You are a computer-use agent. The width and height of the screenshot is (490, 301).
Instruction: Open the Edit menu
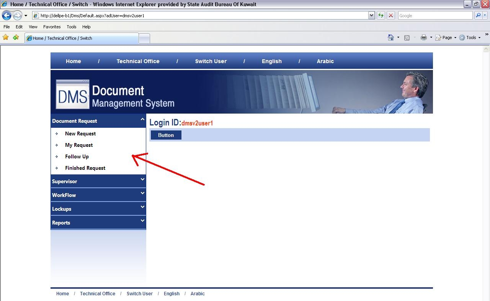[19, 27]
